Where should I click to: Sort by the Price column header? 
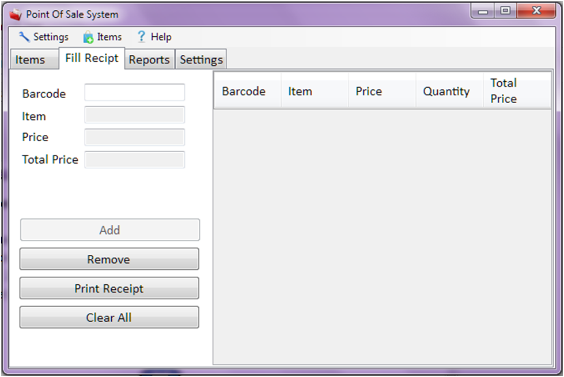pos(382,91)
